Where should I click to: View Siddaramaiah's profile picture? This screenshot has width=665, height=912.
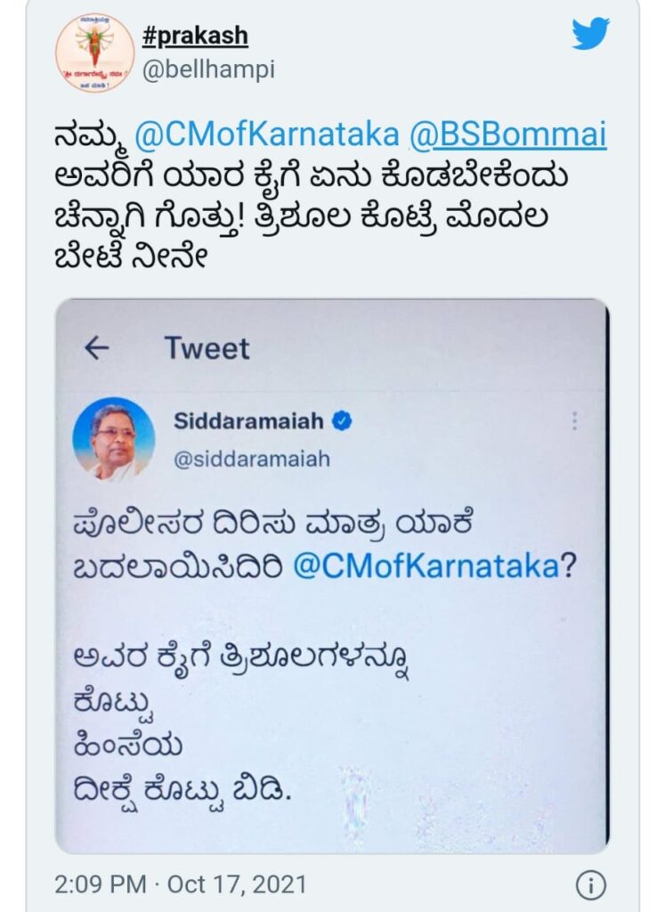click(x=114, y=439)
